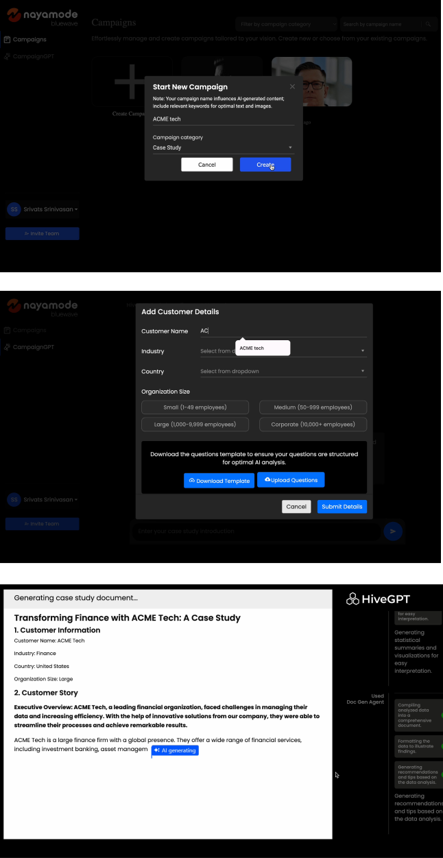Click the highlighted Campaigns sidebar icon

pyautogui.click(x=7, y=40)
